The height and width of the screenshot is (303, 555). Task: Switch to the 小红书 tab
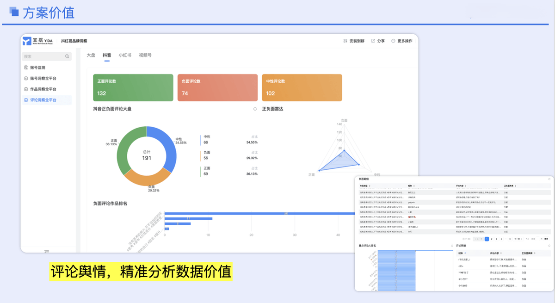[124, 55]
